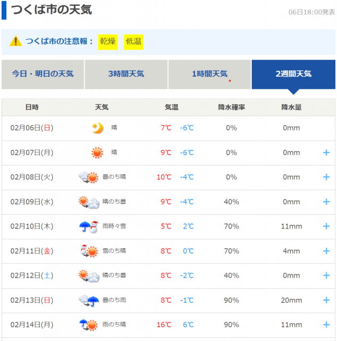Screen dimensions: 337x341
Task: Open the 低温 advisory link
Action: pos(134,42)
